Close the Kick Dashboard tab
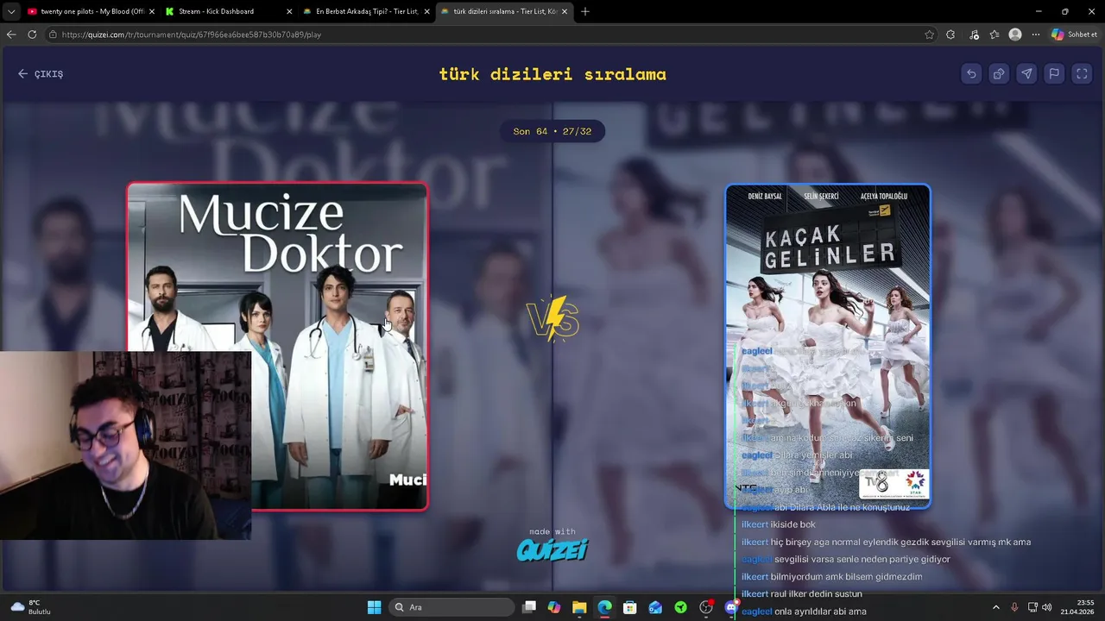This screenshot has width=1105, height=621. (x=289, y=11)
